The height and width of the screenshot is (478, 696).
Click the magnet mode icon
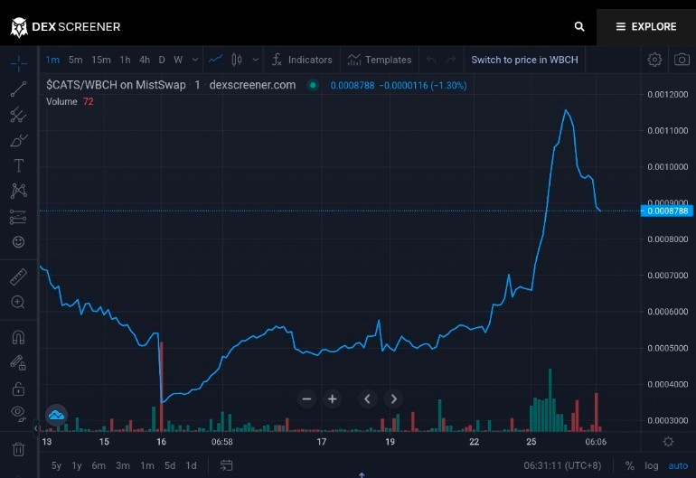coord(18,337)
